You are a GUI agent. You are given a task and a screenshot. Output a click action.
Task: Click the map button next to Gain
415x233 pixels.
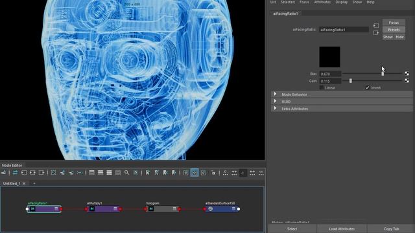pyautogui.click(x=407, y=80)
